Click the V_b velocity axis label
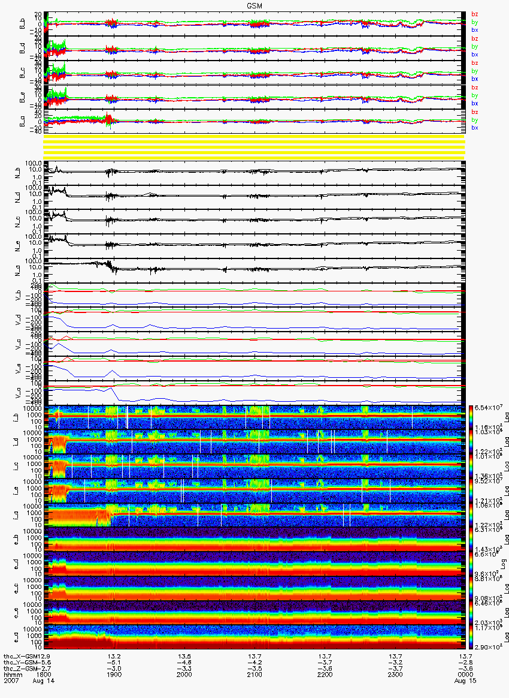This screenshot has height=698, width=509. 18,294
